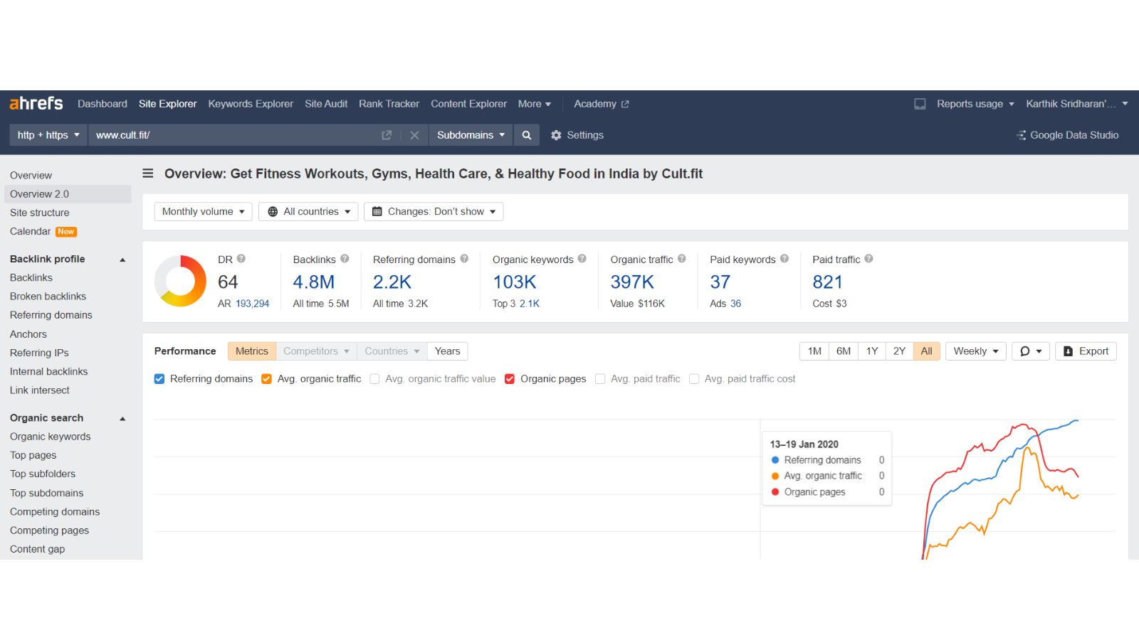Screen dimensions: 1139x640
Task: Click Organic keywords help question icon
Action: coord(582,259)
